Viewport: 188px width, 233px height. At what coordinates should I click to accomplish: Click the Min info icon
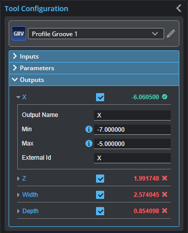89,129
